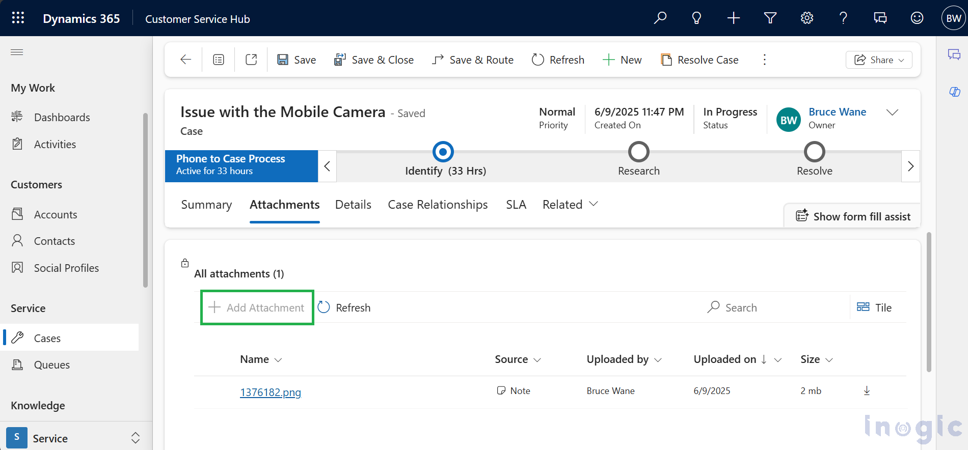Click the back arrow in command bar

[185, 60]
